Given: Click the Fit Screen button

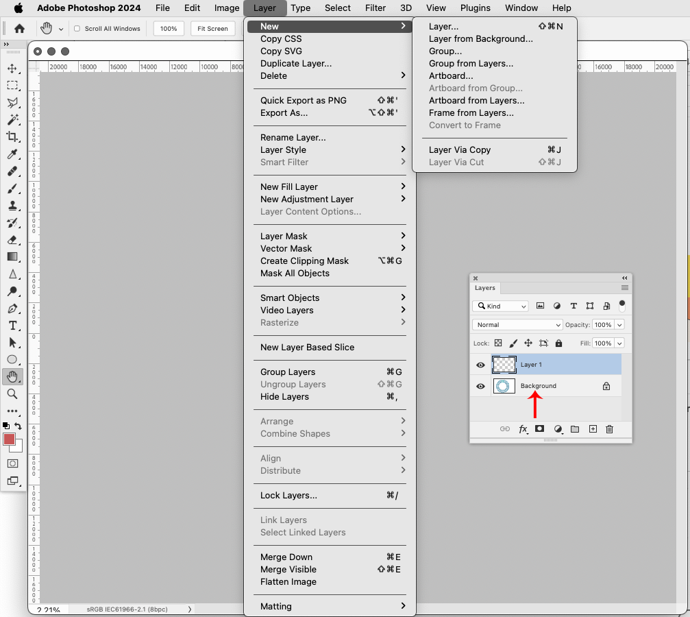Looking at the screenshot, I should tap(212, 28).
